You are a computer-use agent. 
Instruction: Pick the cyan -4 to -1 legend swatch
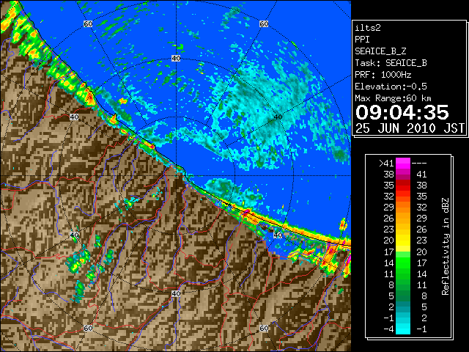click(x=403, y=329)
